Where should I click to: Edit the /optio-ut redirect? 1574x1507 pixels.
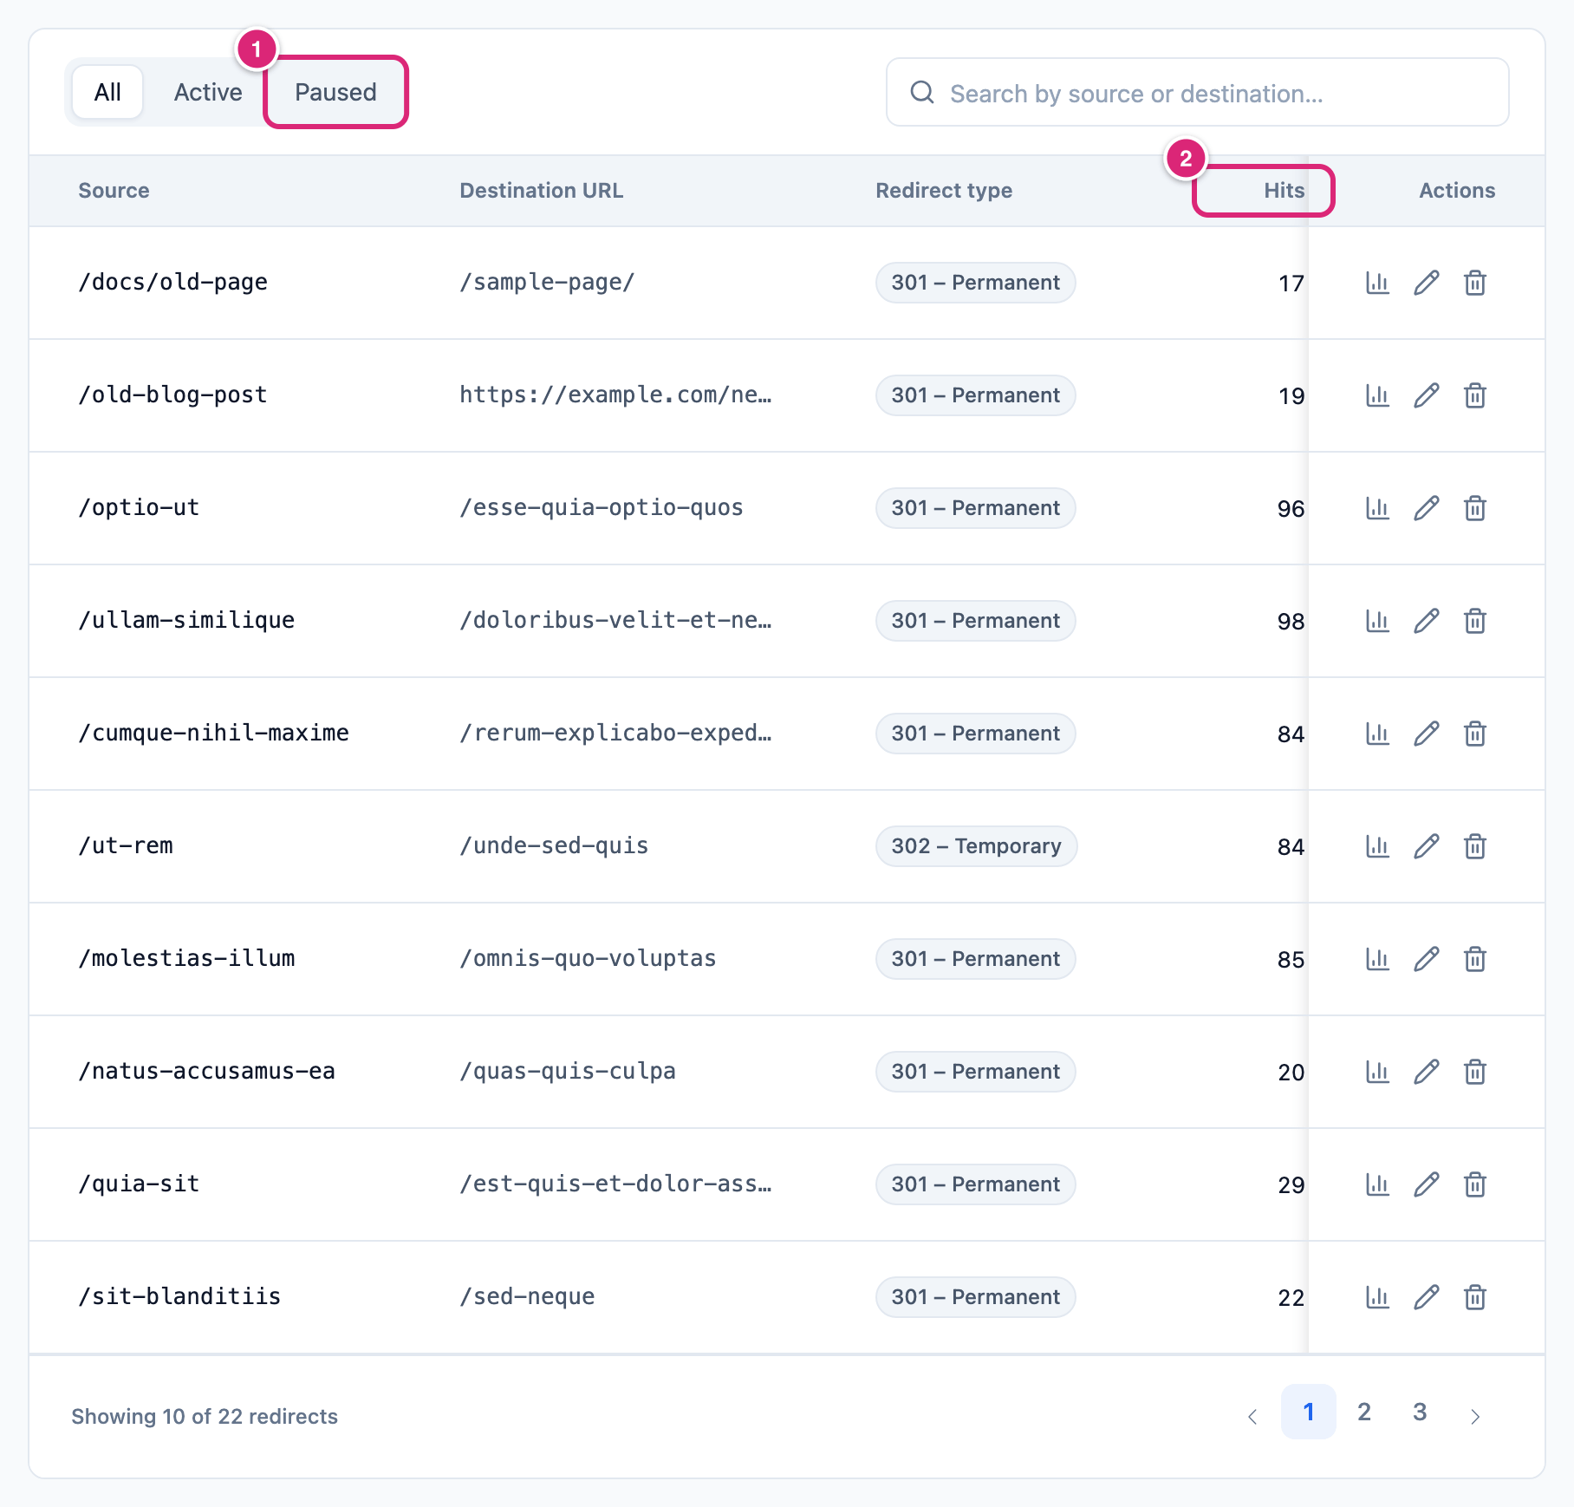click(x=1426, y=508)
